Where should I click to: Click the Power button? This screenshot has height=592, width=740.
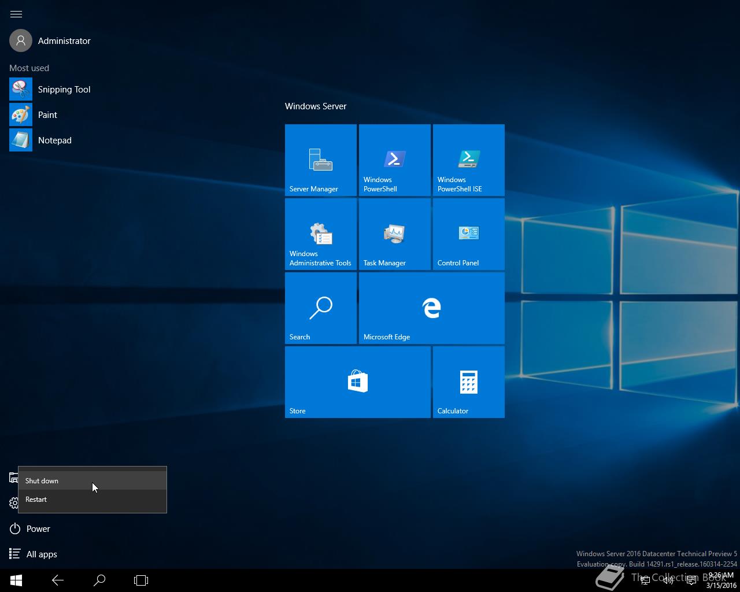coord(30,528)
